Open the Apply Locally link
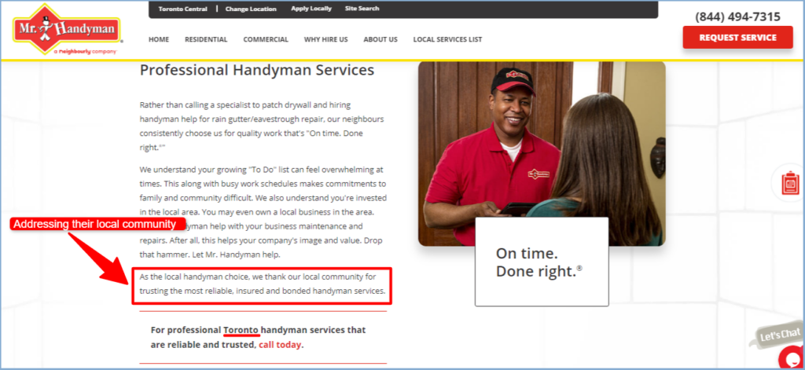This screenshot has height=370, width=805. pyautogui.click(x=311, y=8)
